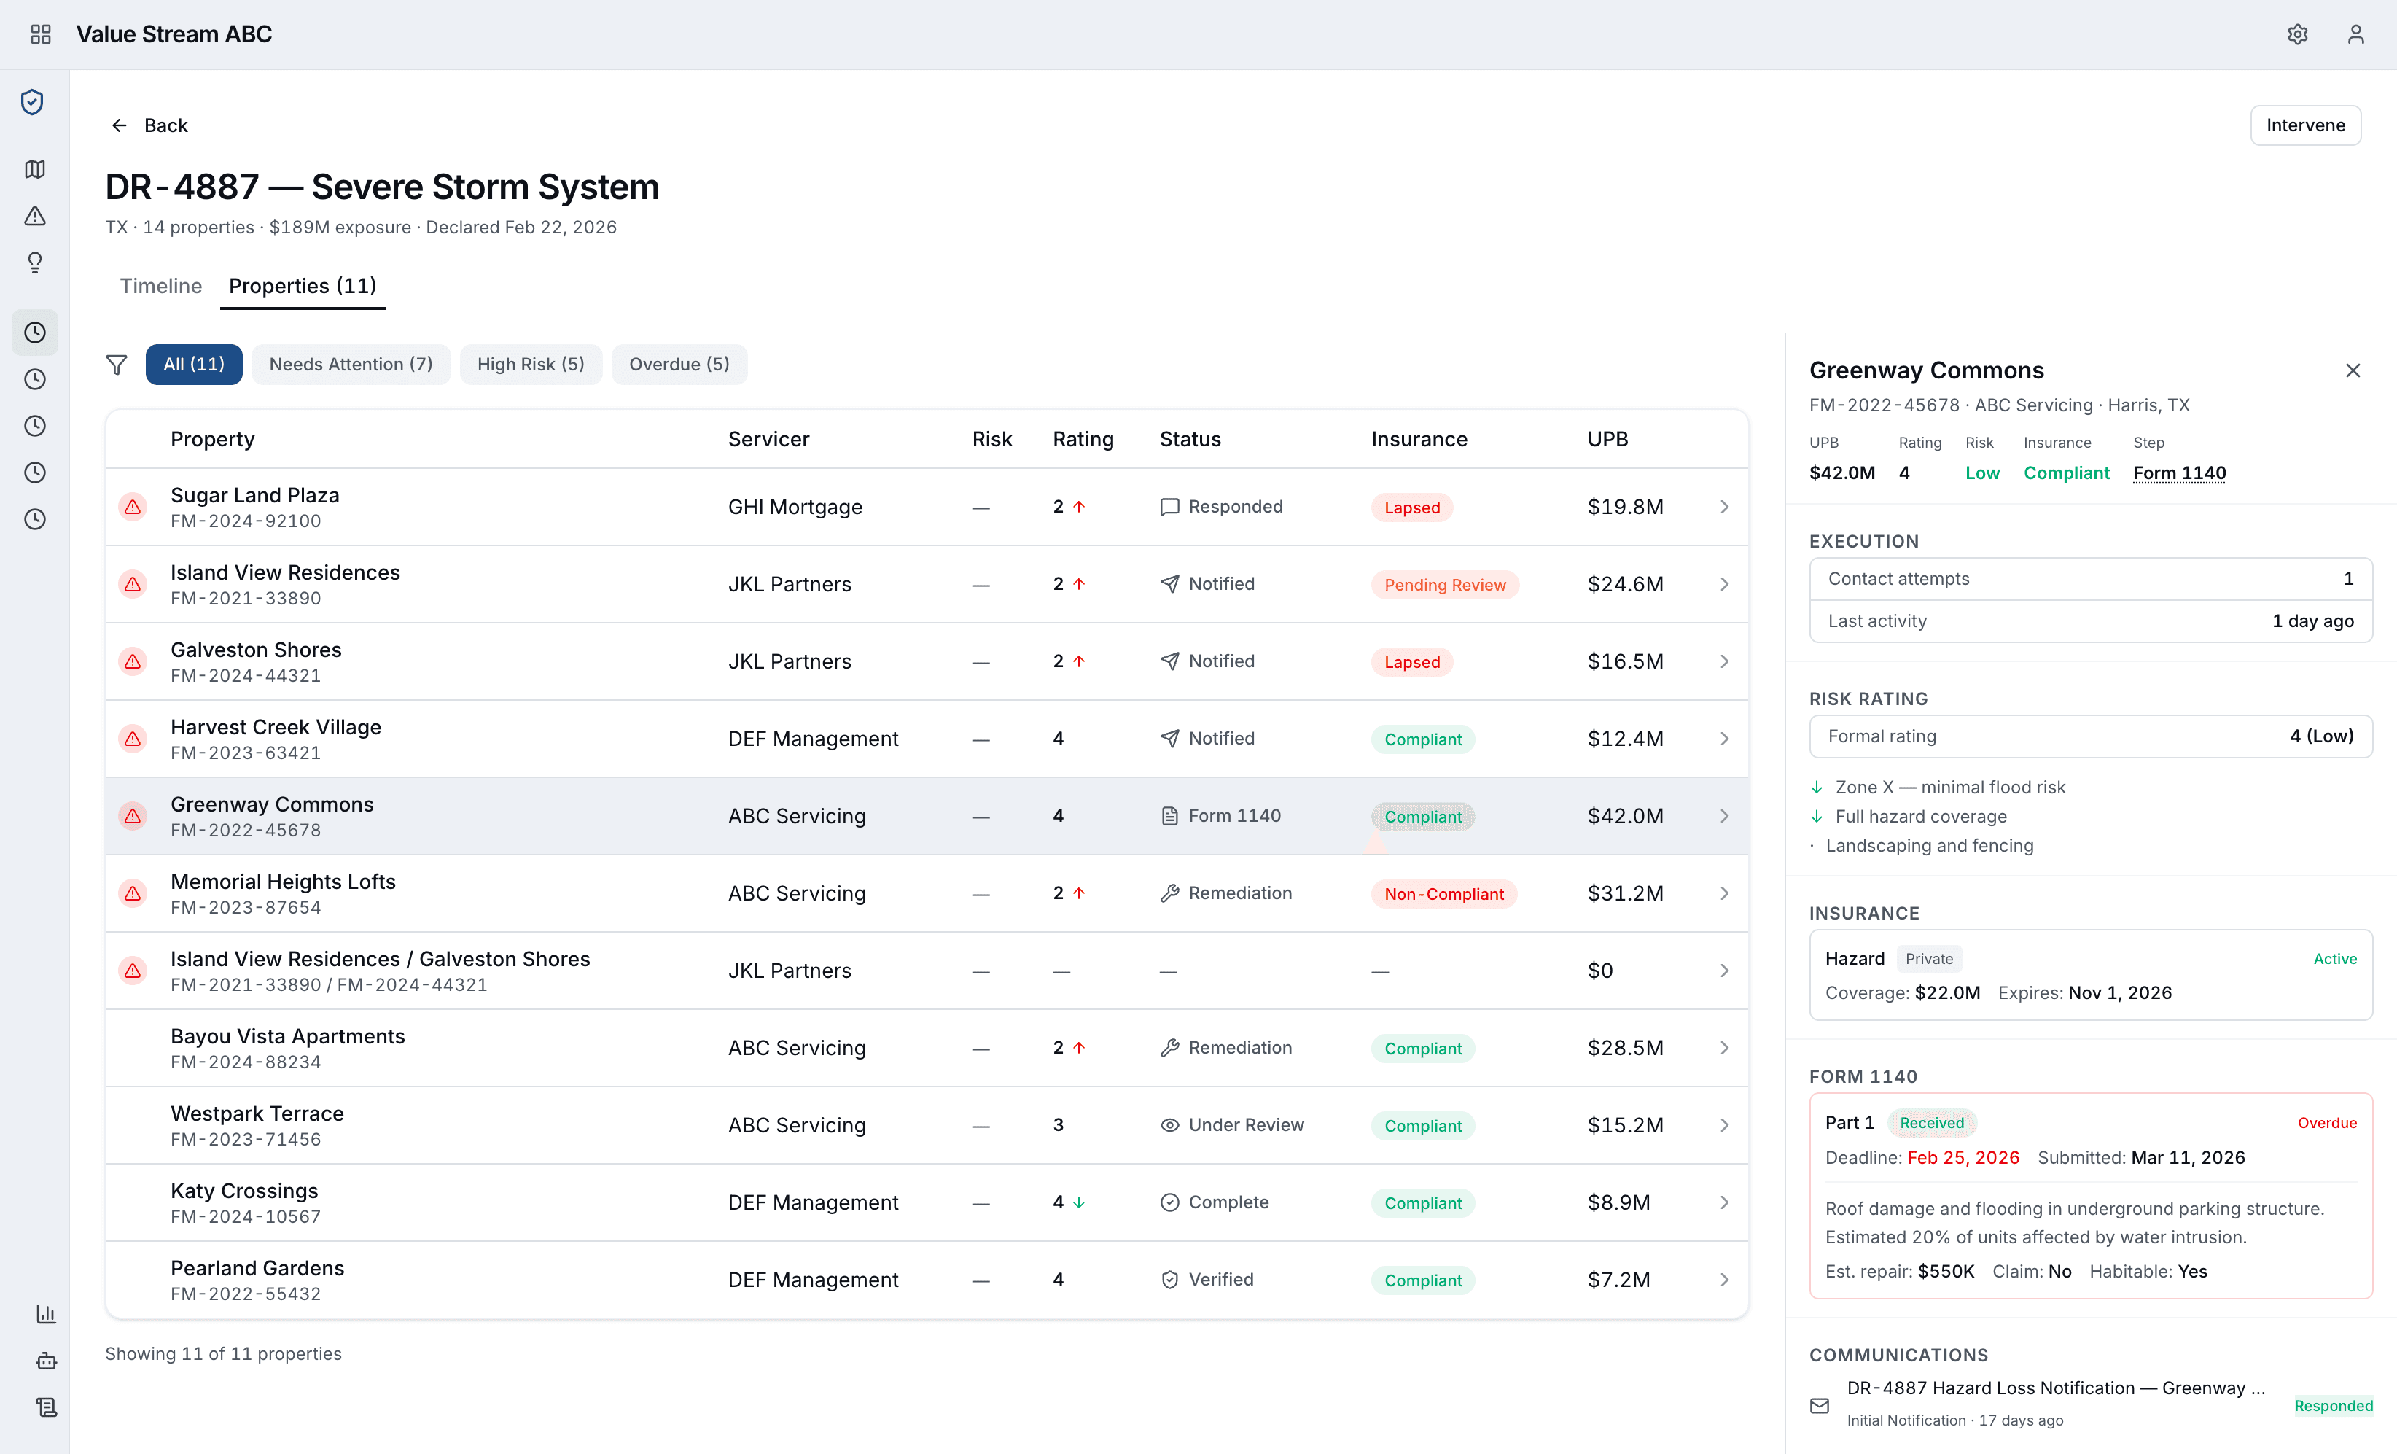Screen dimensions: 2397x1454
Task: Click the Responded speech bubble status icon
Action: click(1170, 507)
